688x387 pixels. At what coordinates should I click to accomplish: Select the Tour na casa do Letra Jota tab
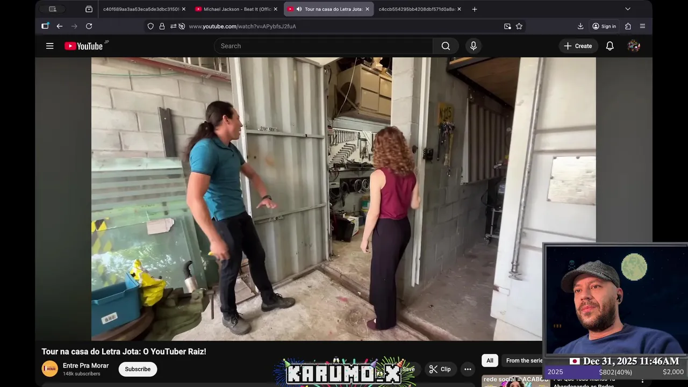(x=329, y=9)
